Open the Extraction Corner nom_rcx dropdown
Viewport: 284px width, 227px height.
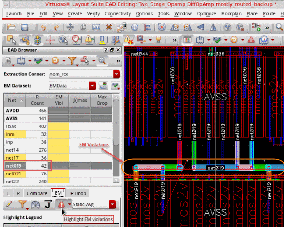click(x=116, y=74)
